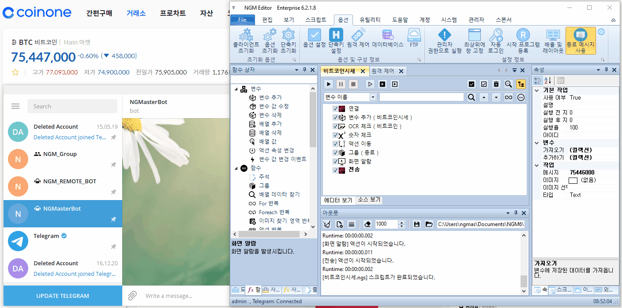Screen dimensions: 622x308
Task: Uncheck the 그룹 (종료) checkbox
Action: [x=335, y=152]
